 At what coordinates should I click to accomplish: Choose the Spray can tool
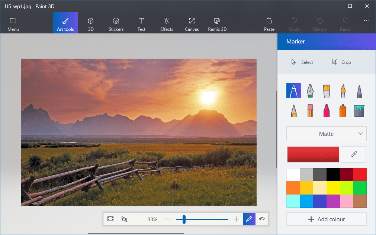pyautogui.click(x=343, y=111)
